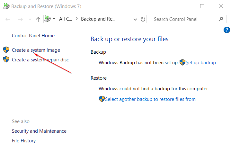Open the Create a system image link

click(36, 50)
